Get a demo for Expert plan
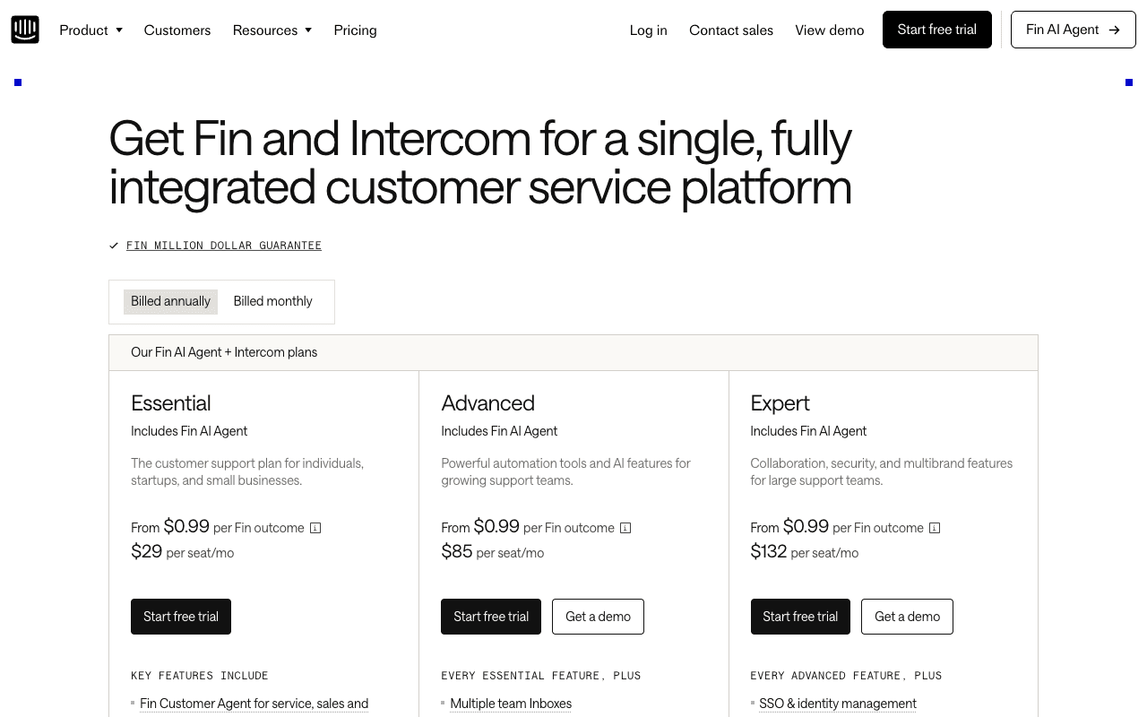 click(x=907, y=617)
